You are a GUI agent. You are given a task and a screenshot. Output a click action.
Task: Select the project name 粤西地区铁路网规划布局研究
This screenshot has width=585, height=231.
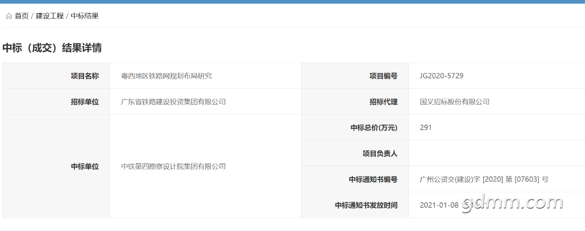pos(166,76)
